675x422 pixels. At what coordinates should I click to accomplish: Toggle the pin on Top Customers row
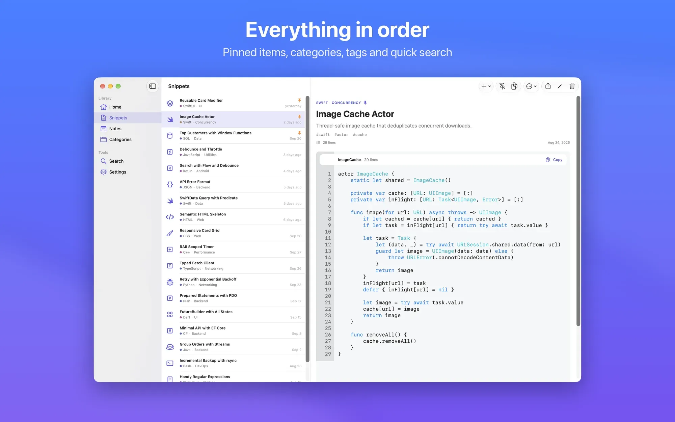pyautogui.click(x=299, y=133)
